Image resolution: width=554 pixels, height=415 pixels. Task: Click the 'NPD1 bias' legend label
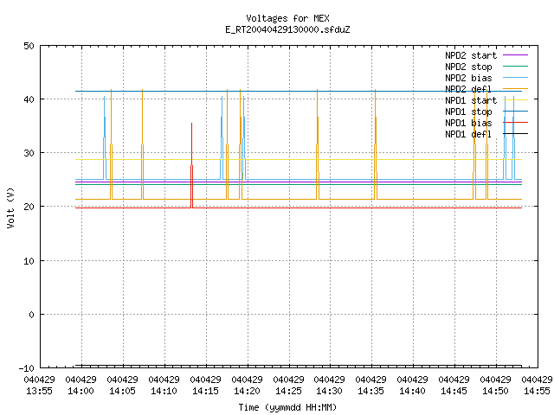(x=468, y=123)
